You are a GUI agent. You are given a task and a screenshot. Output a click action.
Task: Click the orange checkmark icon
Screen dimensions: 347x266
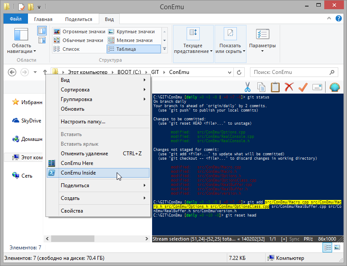[x=303, y=87]
